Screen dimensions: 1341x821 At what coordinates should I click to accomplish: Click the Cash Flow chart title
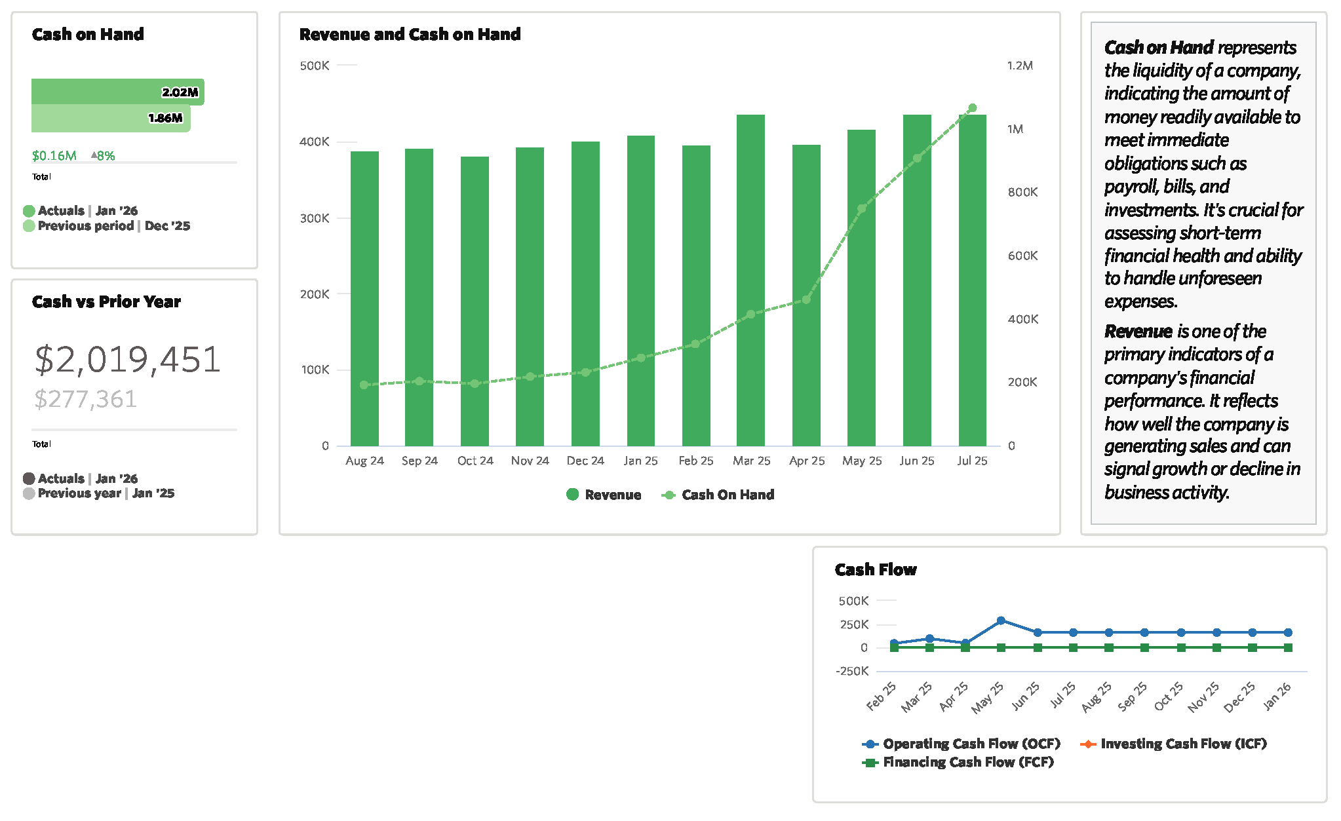(876, 569)
